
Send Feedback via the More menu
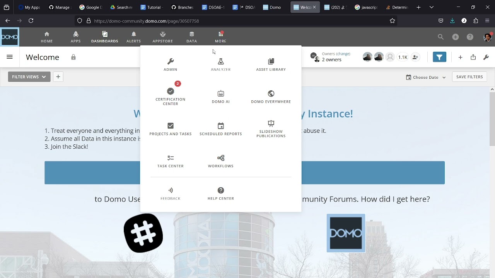click(170, 194)
